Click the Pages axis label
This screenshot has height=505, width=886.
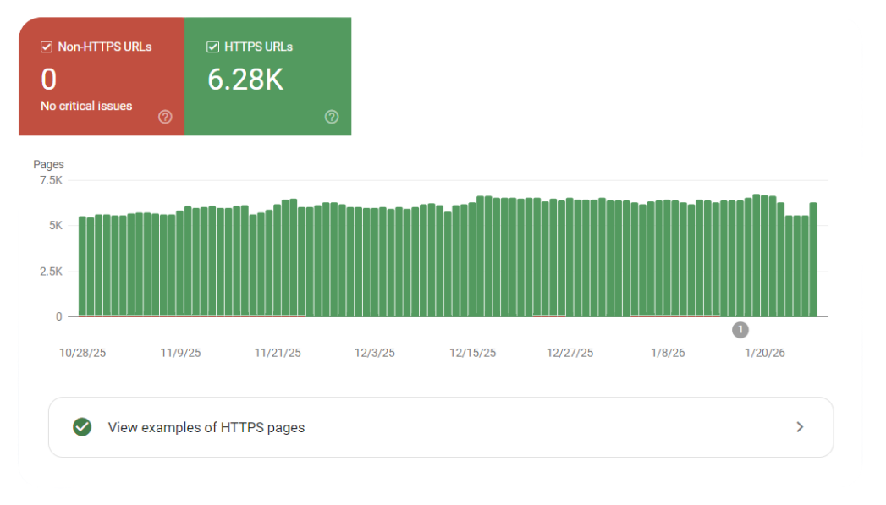click(49, 164)
